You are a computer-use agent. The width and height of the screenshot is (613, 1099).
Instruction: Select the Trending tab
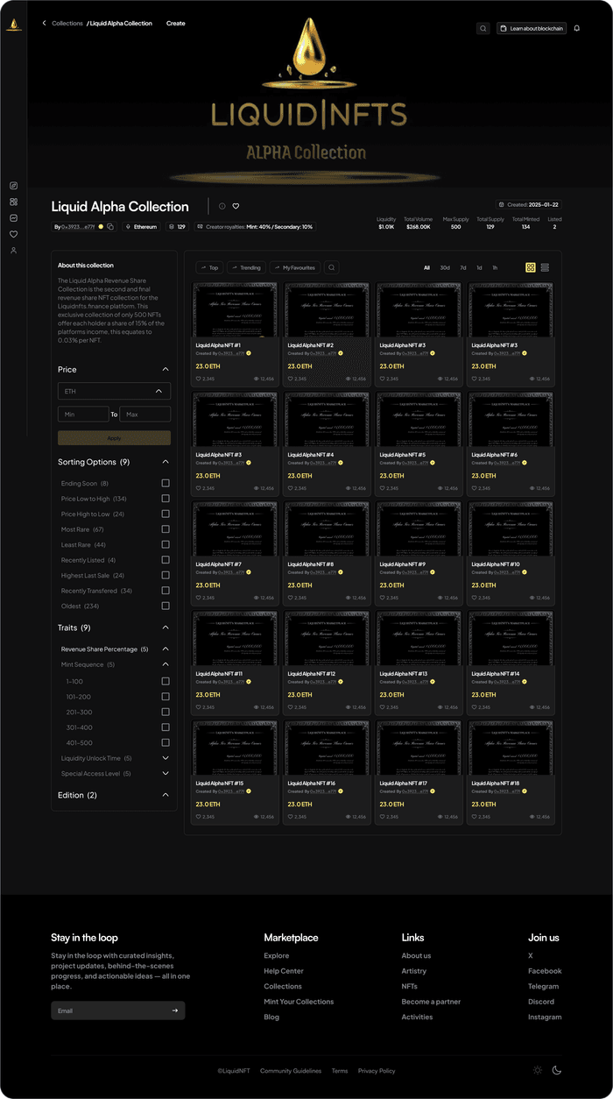[x=246, y=267]
